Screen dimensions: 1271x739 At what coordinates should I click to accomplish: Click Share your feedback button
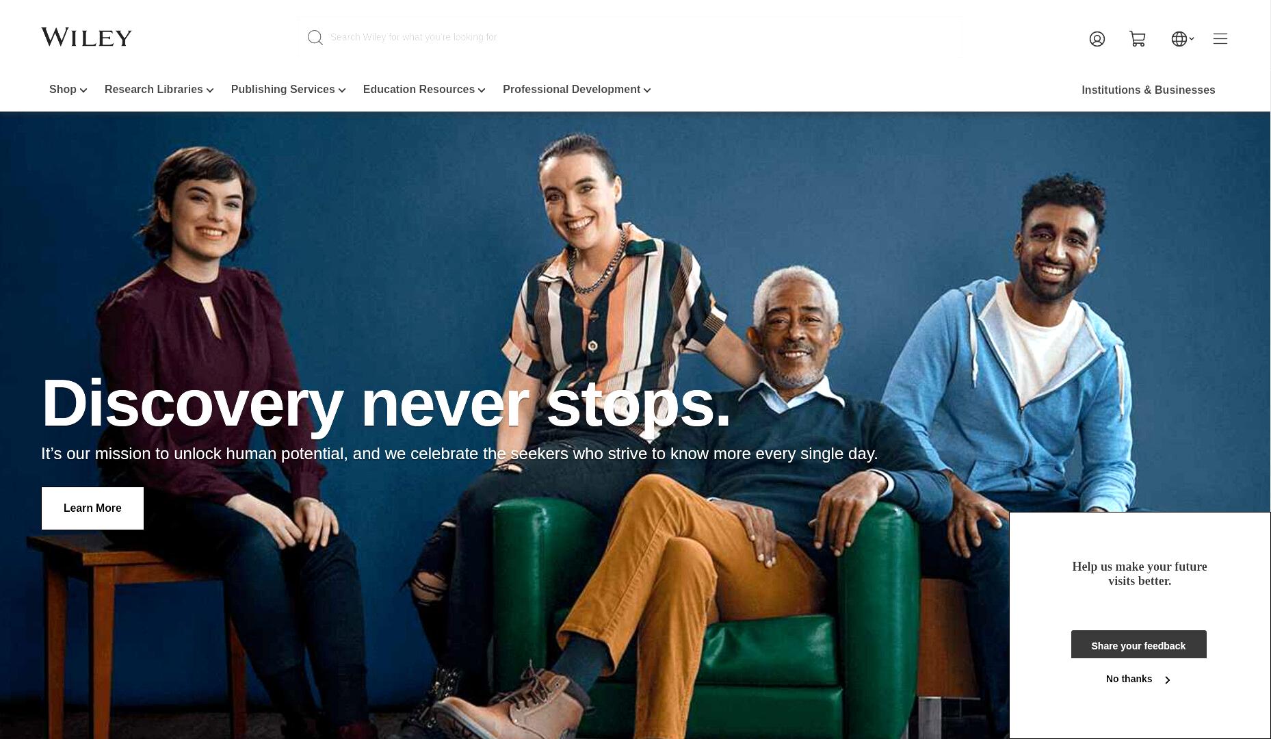(1138, 645)
